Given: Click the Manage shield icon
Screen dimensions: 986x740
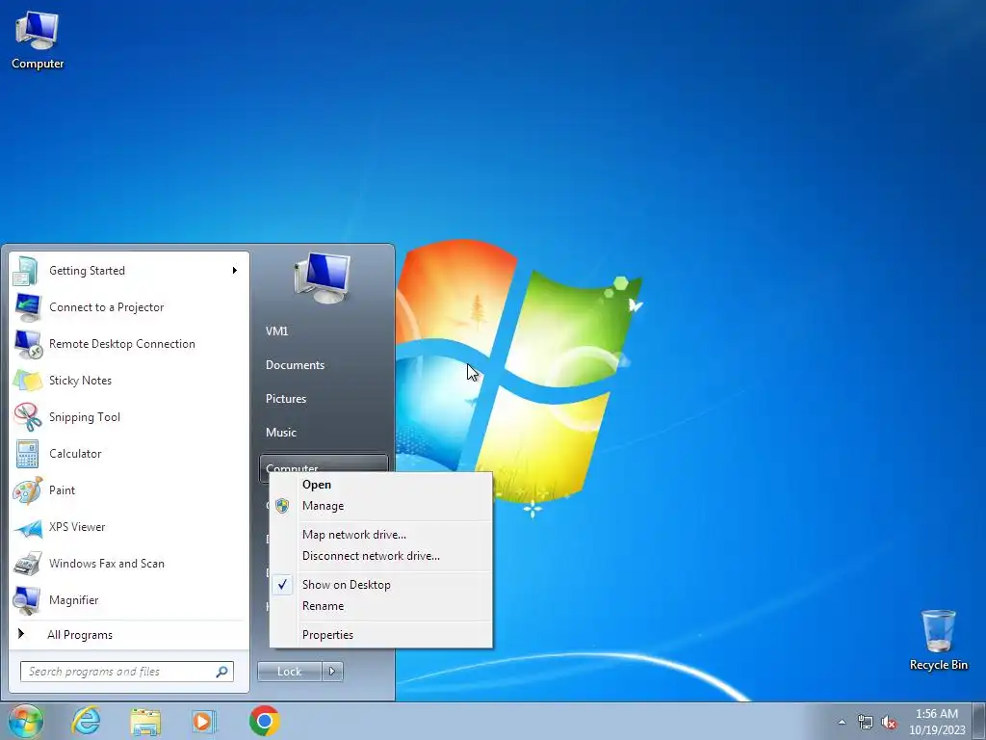Looking at the screenshot, I should point(282,506).
